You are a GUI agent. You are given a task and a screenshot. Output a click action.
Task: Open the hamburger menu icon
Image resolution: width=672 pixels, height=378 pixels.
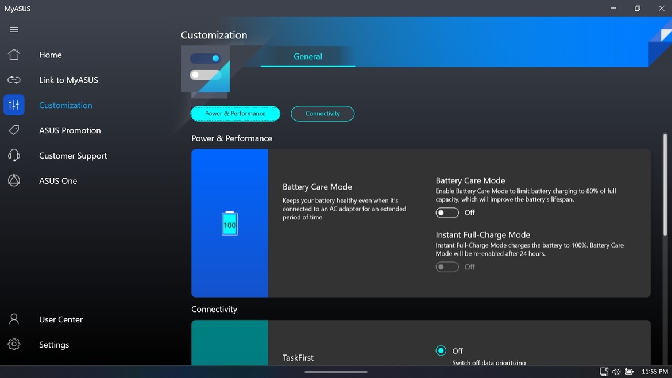(14, 29)
